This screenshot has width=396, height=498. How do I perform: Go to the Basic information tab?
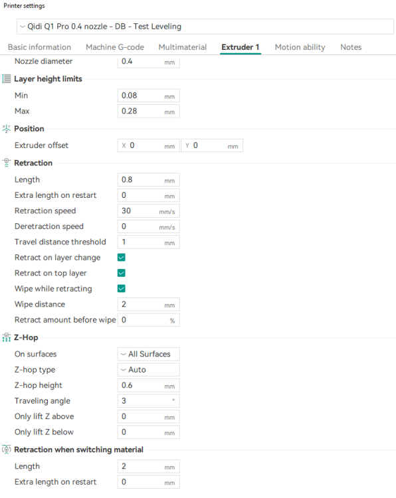click(x=39, y=47)
